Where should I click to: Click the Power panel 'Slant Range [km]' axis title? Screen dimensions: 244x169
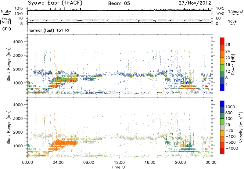[x=9, y=64]
